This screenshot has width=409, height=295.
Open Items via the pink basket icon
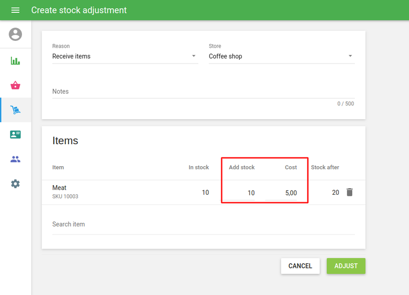click(x=15, y=85)
